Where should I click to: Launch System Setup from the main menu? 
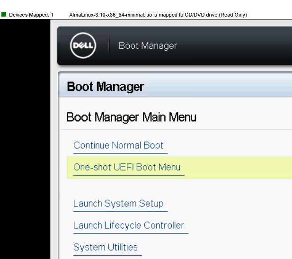click(x=118, y=204)
